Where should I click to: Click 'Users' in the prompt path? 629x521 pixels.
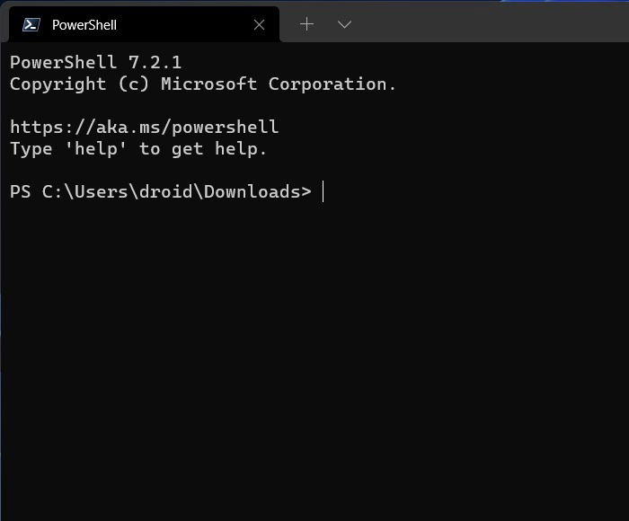101,191
